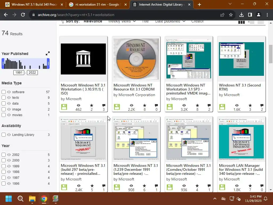This screenshot has height=205, width=273.
Task: Click favorites star on Resource Kit 3.1 card
Action: click(144, 105)
